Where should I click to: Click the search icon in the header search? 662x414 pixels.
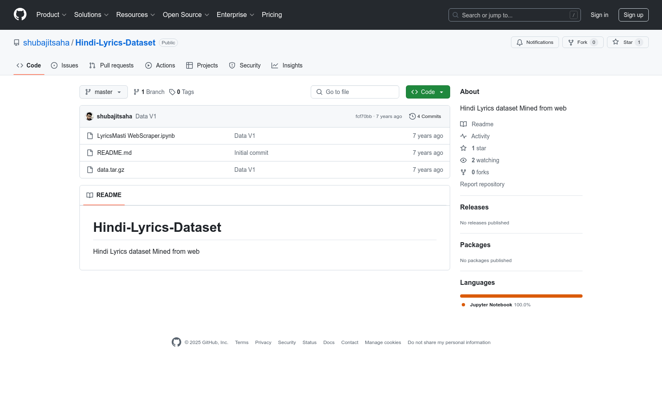[456, 15]
